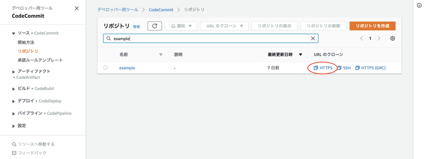Open the example repository link
Viewport: 425px width, 159px height.
127,68
